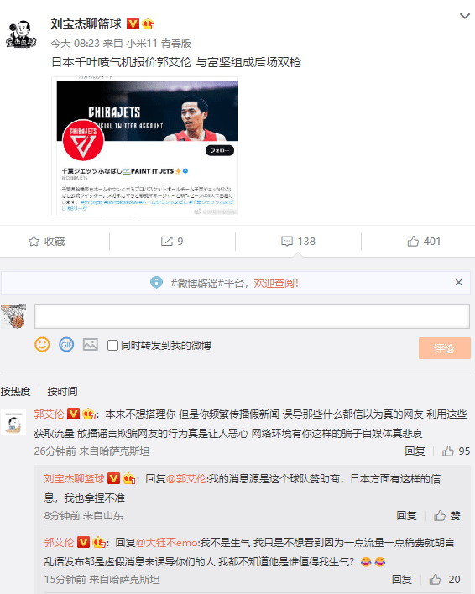
Task: Like the reply with 20 likes
Action: [435, 579]
